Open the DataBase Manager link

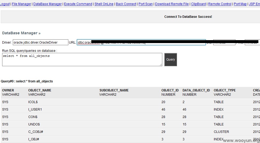point(48,4)
